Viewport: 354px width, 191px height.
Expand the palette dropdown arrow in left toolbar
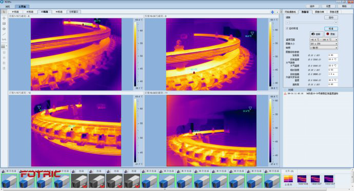6,46
